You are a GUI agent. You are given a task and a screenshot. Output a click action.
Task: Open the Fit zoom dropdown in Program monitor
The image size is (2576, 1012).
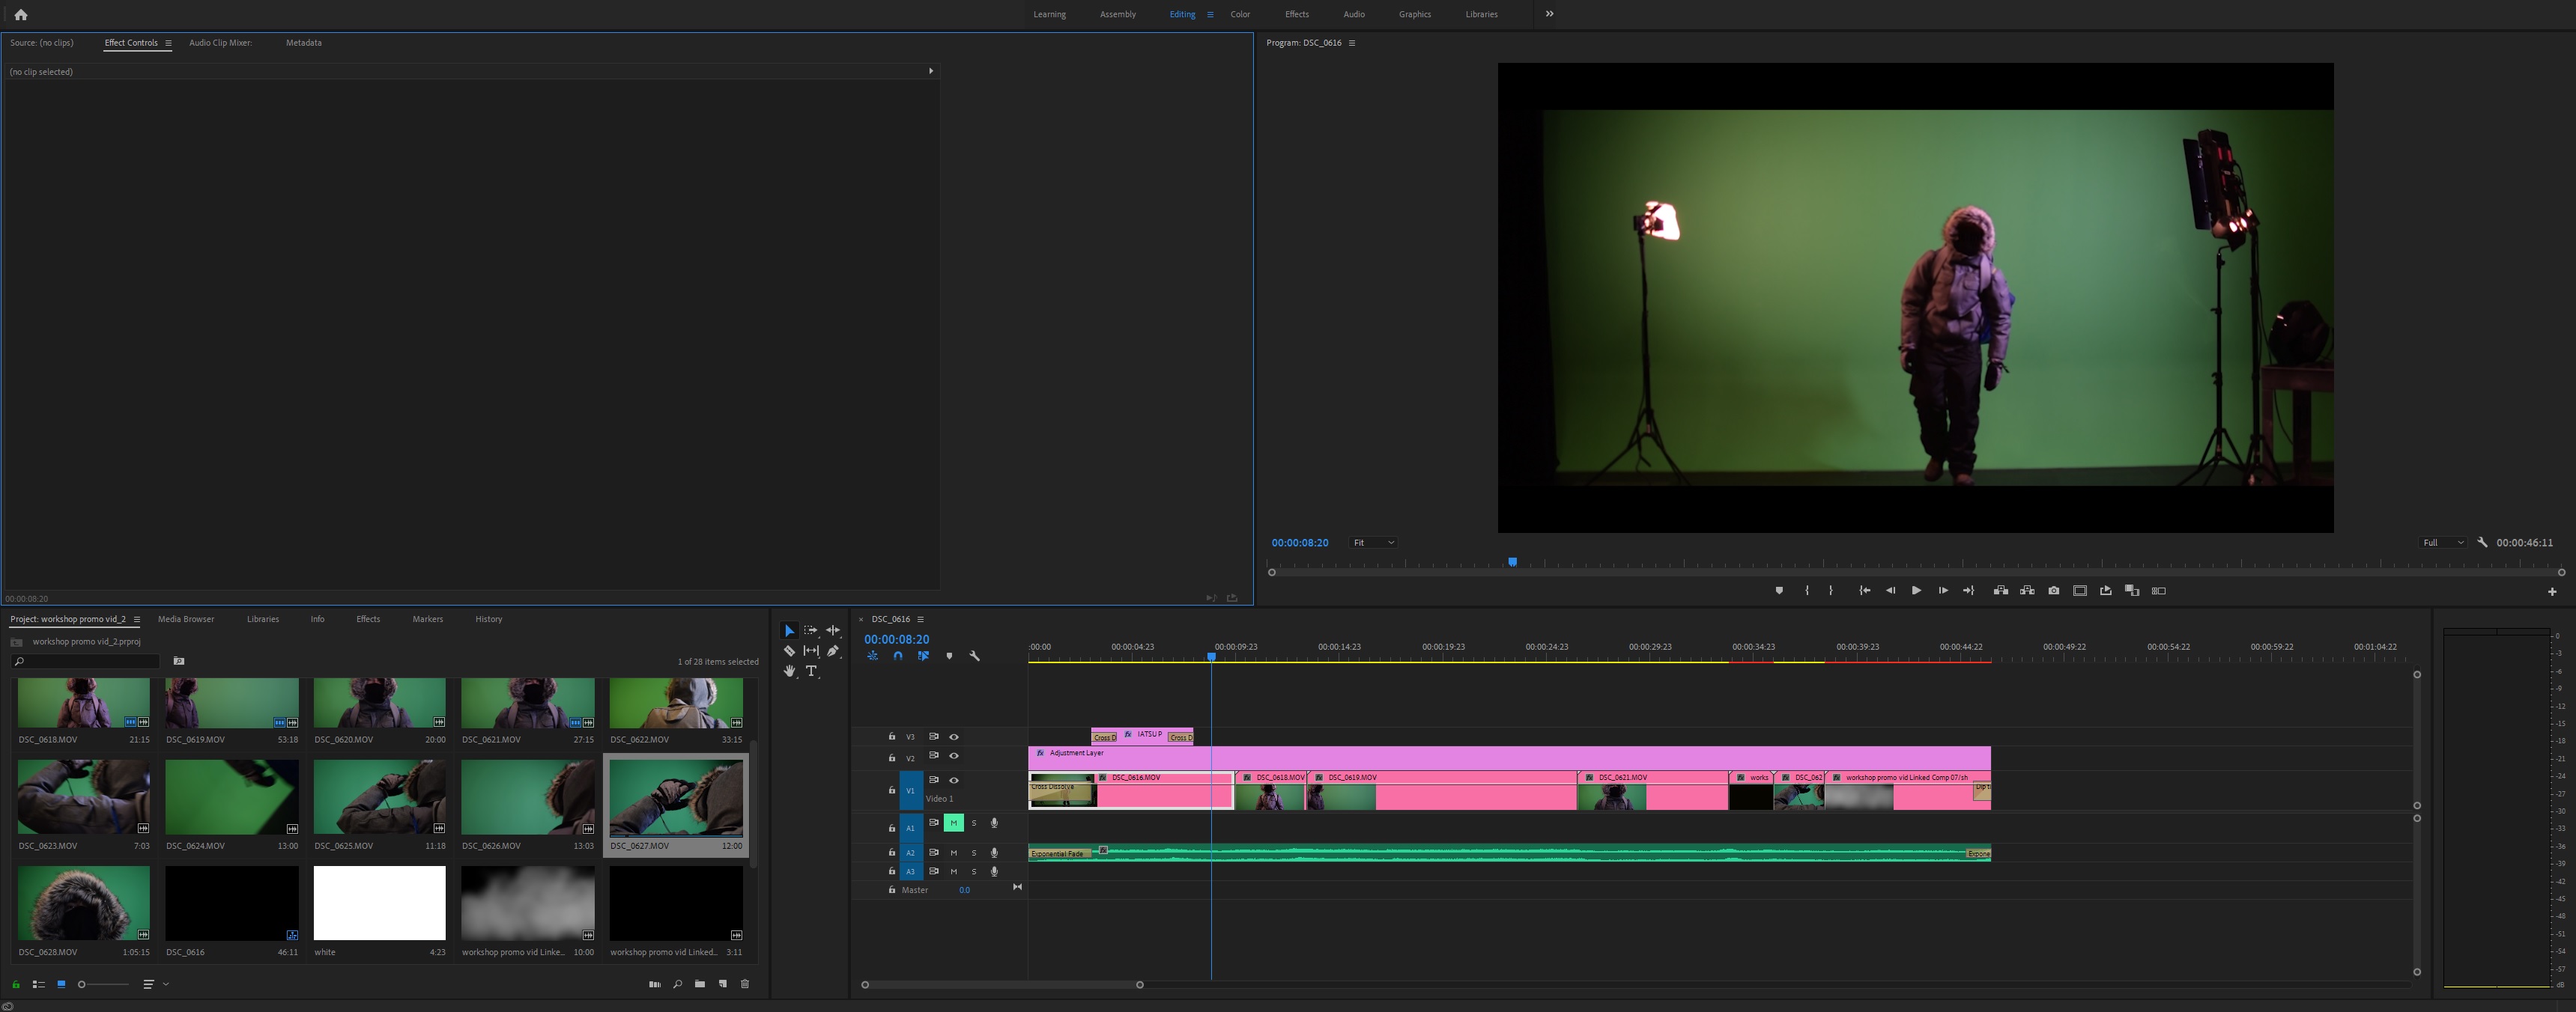[x=1372, y=543]
